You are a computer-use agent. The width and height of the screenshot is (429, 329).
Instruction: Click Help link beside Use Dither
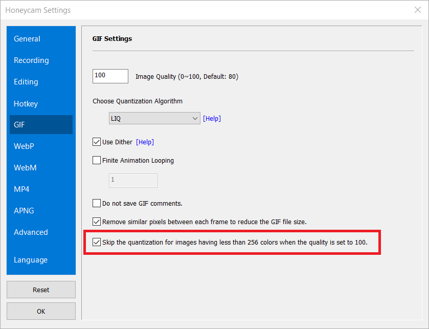pyautogui.click(x=145, y=142)
